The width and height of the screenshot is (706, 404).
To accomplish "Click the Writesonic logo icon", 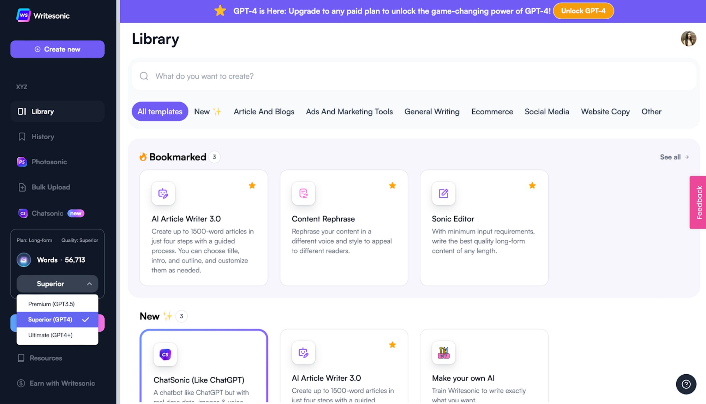I will pyautogui.click(x=23, y=15).
